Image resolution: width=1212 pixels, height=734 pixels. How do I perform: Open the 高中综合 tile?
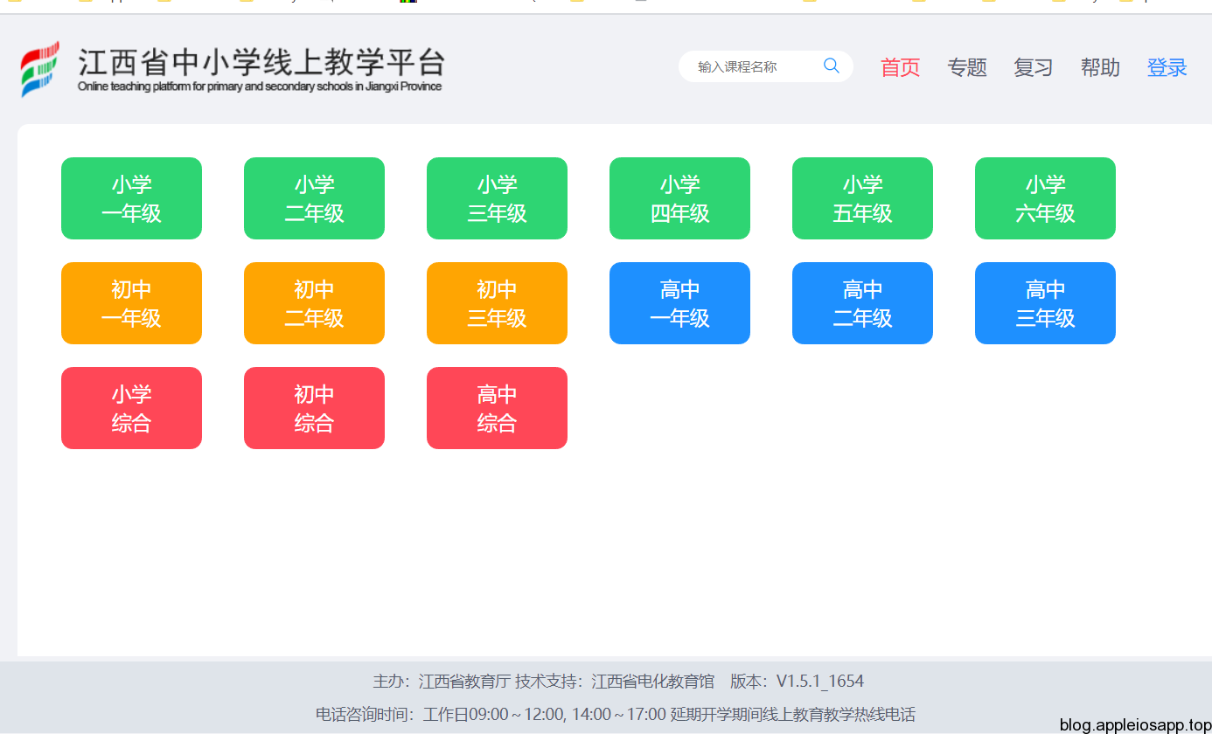[x=497, y=408]
